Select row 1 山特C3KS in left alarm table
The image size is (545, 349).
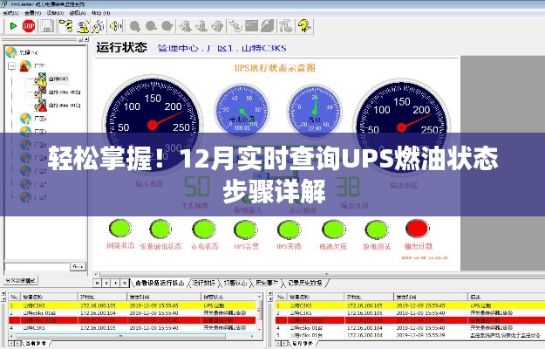132,305
